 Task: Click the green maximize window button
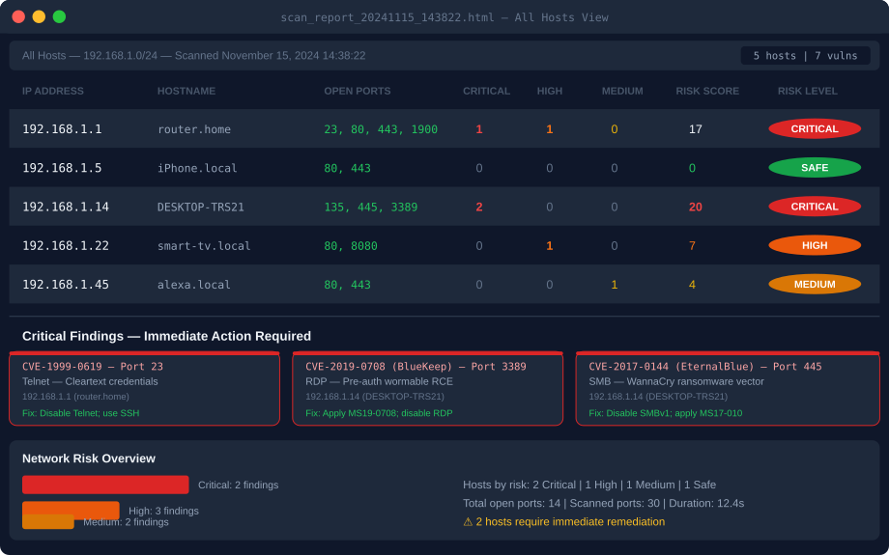(x=60, y=17)
